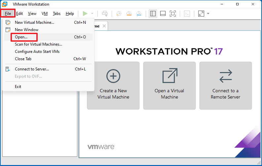262x166 pixels.
Task: Toggle the thumbnail bar view icon
Action: coord(163,14)
